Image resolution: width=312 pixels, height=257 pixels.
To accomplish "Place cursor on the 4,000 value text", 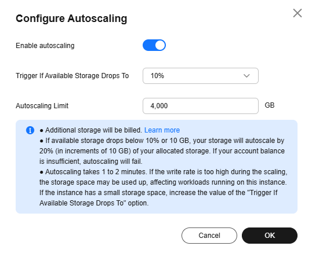I will click(x=159, y=106).
